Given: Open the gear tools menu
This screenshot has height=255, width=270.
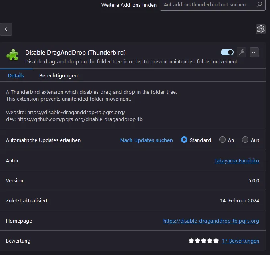Looking at the screenshot, I should tap(261, 29).
